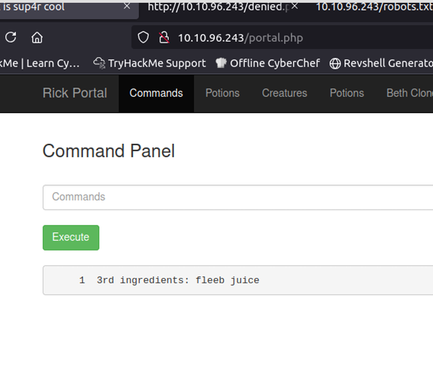
Task: Close the denied.php tab
Action: point(295,7)
